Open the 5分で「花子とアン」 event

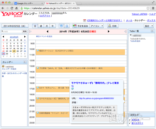pyautogui.click(x=53, y=89)
